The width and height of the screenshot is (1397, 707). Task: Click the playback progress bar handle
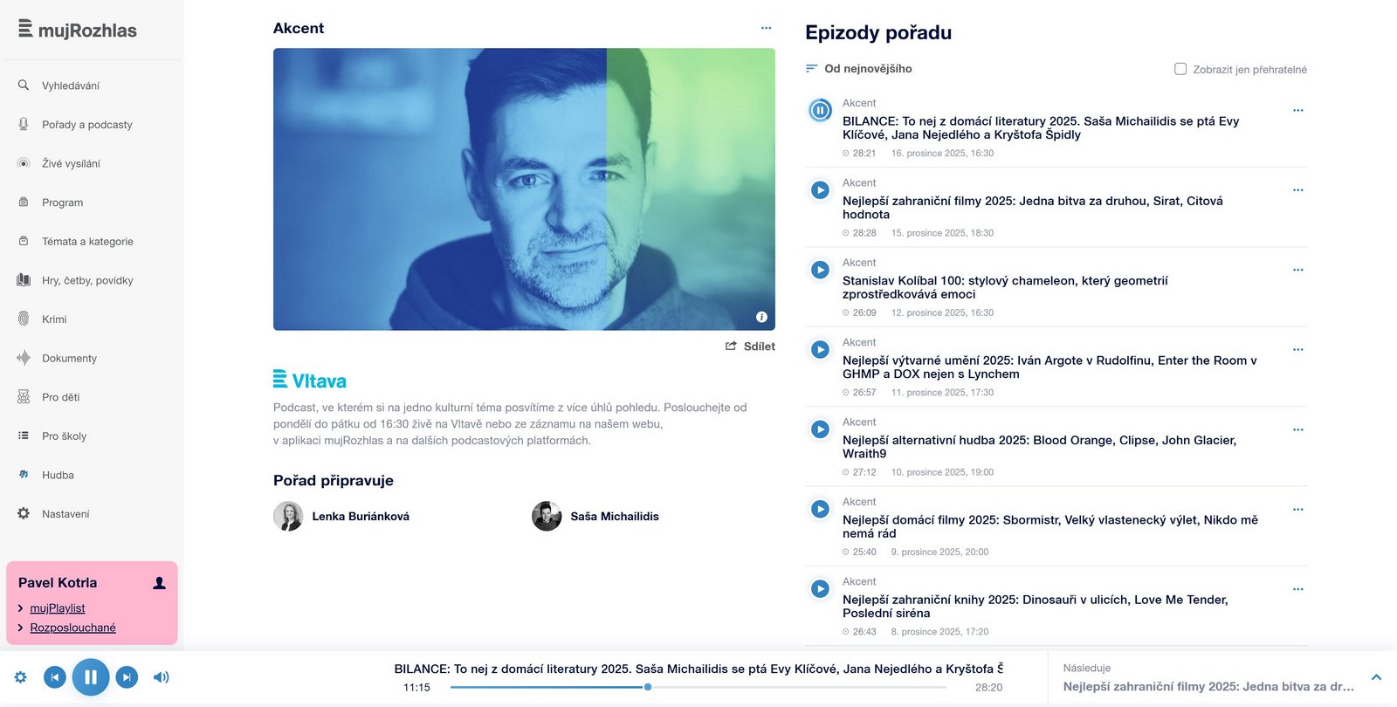648,687
